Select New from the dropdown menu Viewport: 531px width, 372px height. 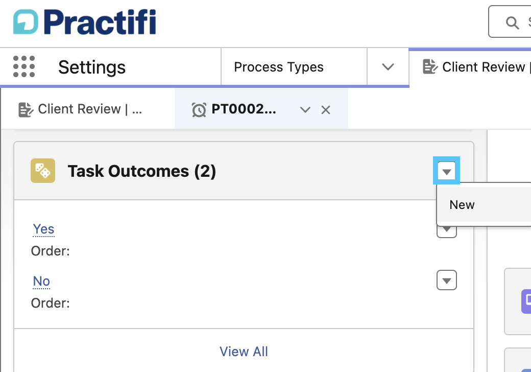tap(462, 204)
